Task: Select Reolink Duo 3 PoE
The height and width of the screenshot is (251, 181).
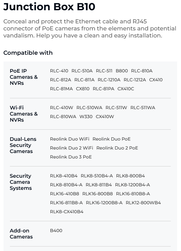Action: click(71, 157)
